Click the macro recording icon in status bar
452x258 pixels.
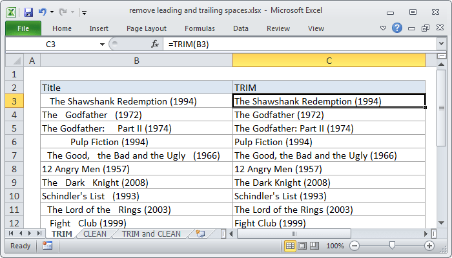pyautogui.click(x=47, y=246)
